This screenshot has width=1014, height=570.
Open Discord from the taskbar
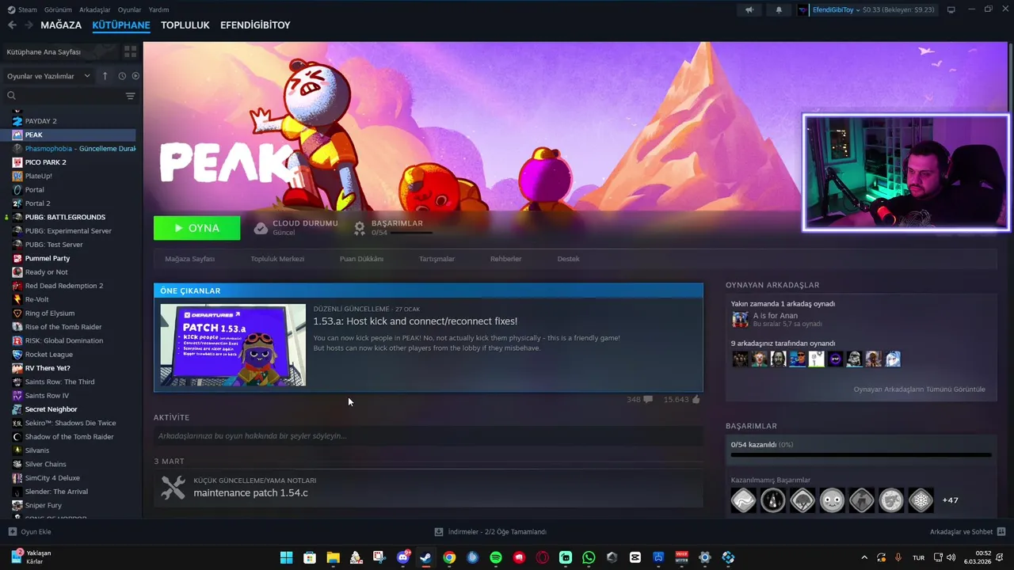click(x=403, y=557)
